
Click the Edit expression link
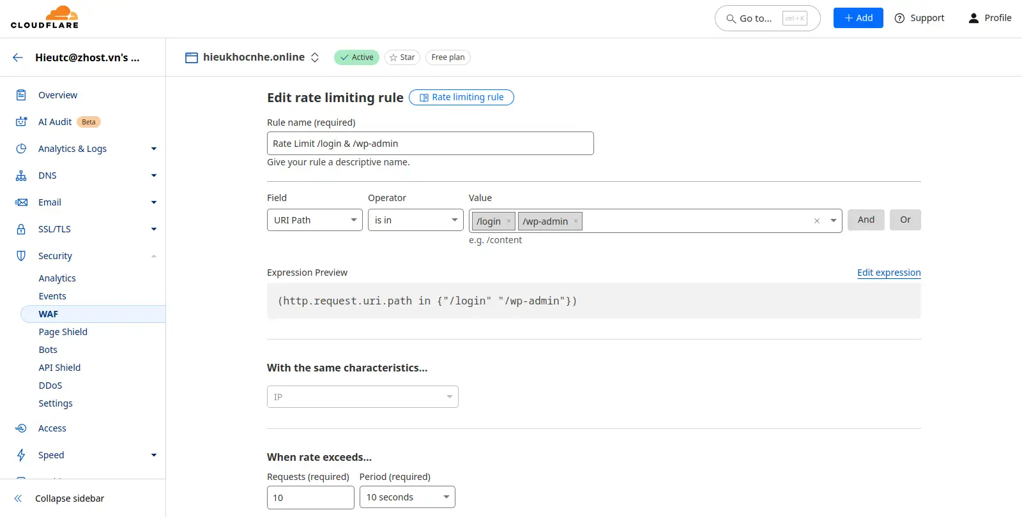pyautogui.click(x=889, y=273)
